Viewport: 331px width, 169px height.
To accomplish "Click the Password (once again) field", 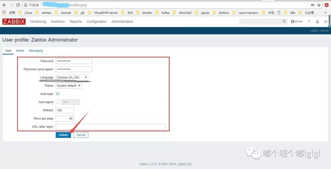I will [74, 69].
